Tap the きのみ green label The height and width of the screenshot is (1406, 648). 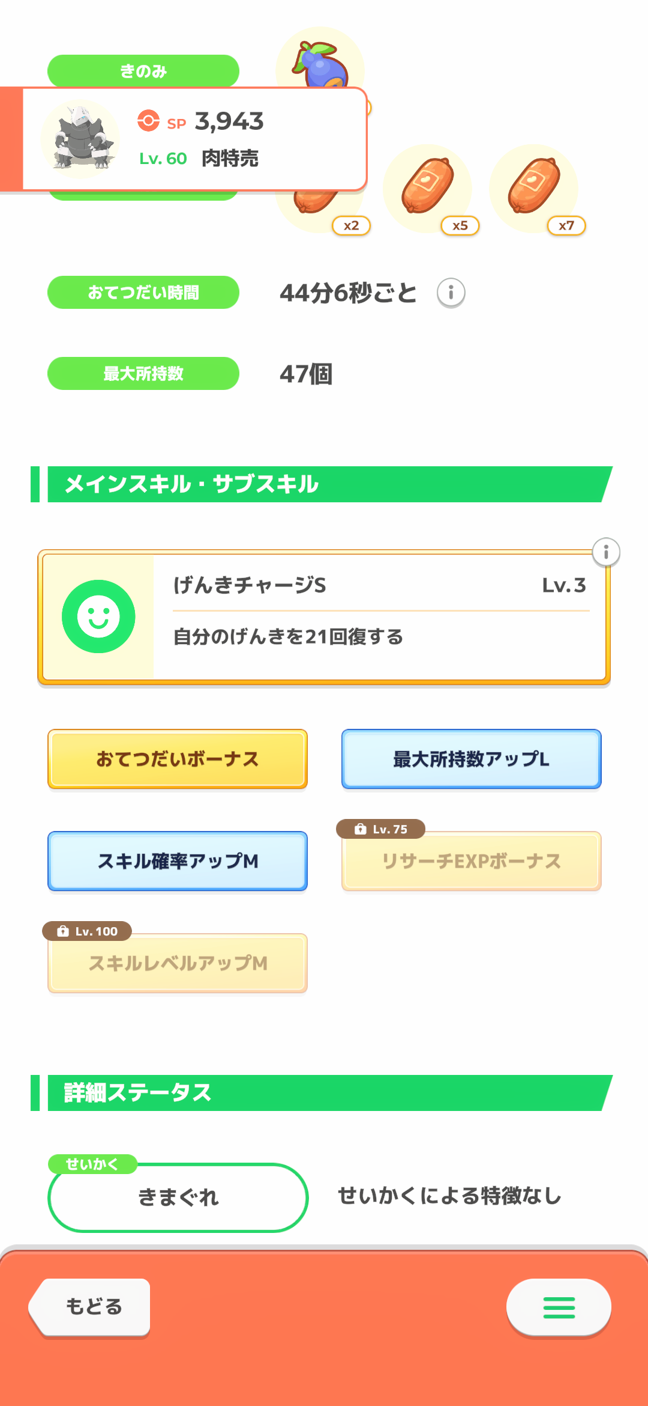point(143,70)
